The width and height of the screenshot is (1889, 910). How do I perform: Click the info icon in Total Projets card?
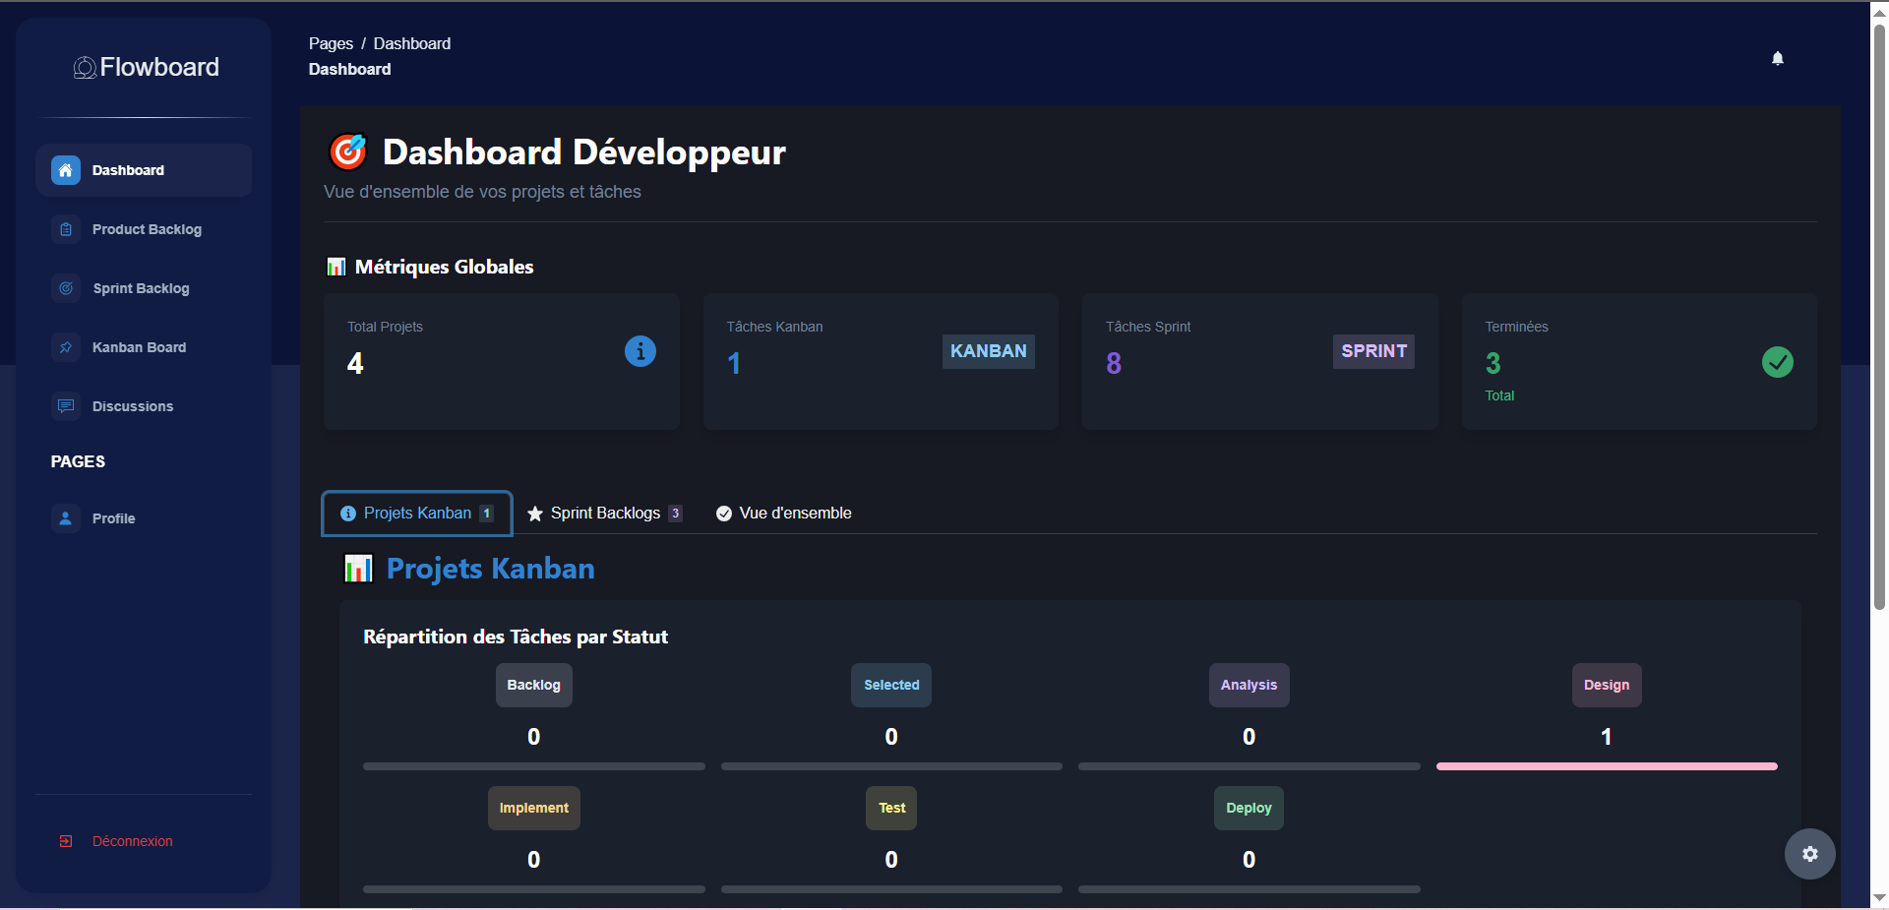[640, 351]
